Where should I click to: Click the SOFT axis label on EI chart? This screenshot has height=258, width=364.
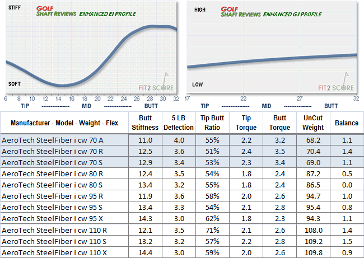point(15,84)
